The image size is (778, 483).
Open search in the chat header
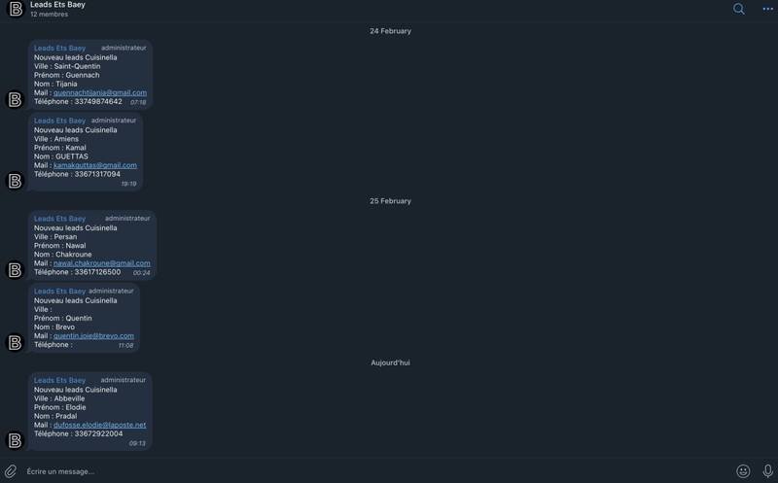tap(739, 9)
